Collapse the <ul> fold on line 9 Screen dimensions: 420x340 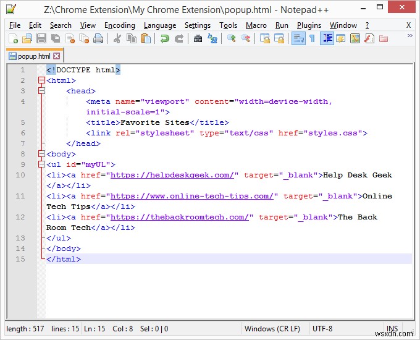tap(41, 164)
